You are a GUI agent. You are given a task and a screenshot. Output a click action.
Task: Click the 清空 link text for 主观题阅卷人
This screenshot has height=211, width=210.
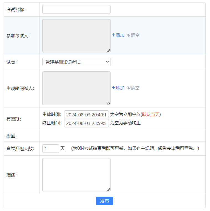point(135,88)
